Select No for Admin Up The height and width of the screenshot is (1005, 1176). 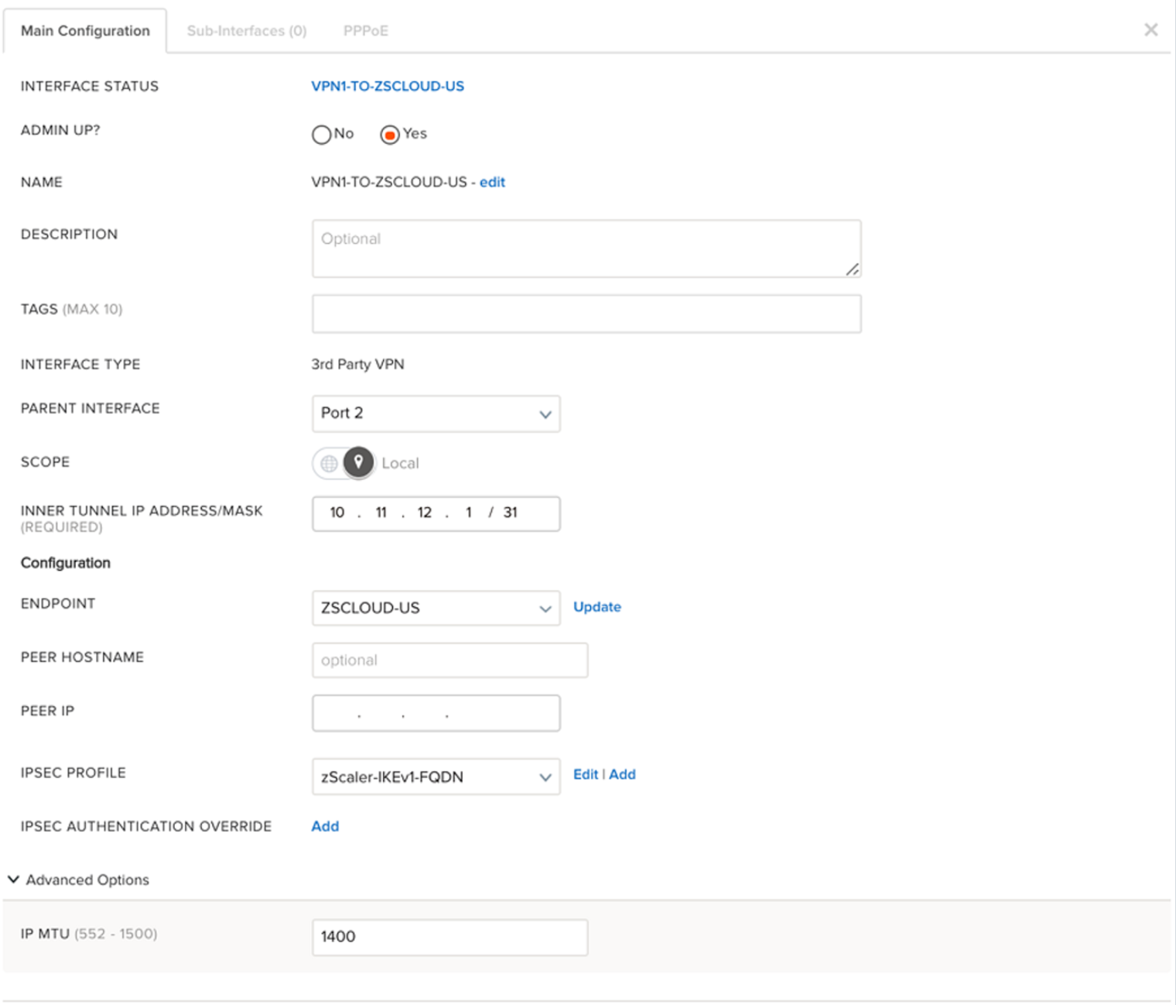click(321, 135)
